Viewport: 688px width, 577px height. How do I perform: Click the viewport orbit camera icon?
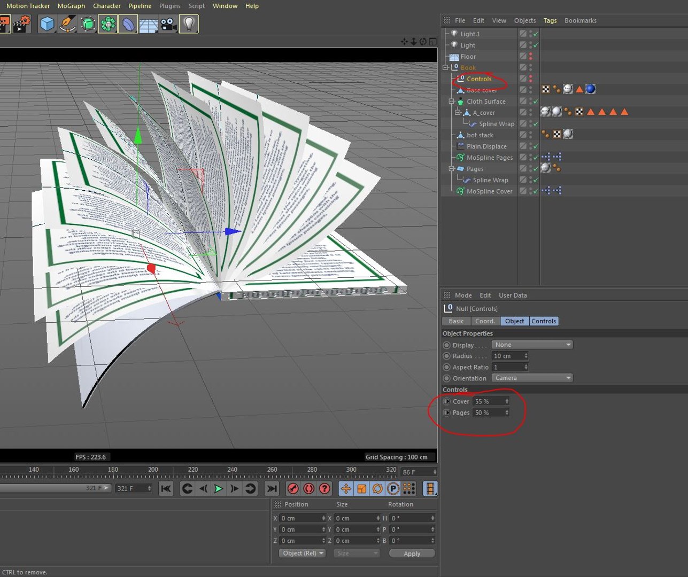coord(423,42)
